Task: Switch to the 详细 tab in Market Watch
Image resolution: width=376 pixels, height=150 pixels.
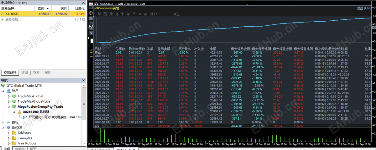Action: (x=25, y=72)
